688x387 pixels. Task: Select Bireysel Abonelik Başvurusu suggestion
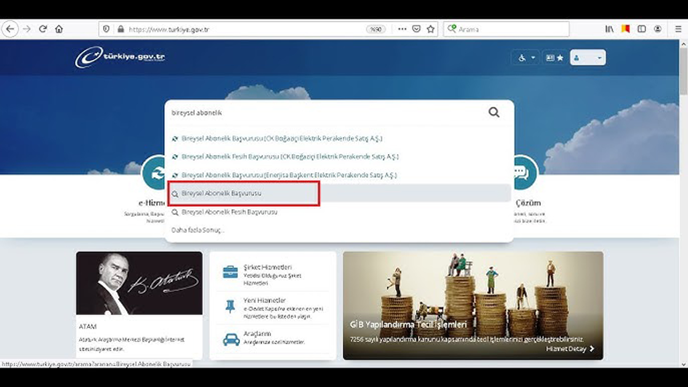(221, 193)
